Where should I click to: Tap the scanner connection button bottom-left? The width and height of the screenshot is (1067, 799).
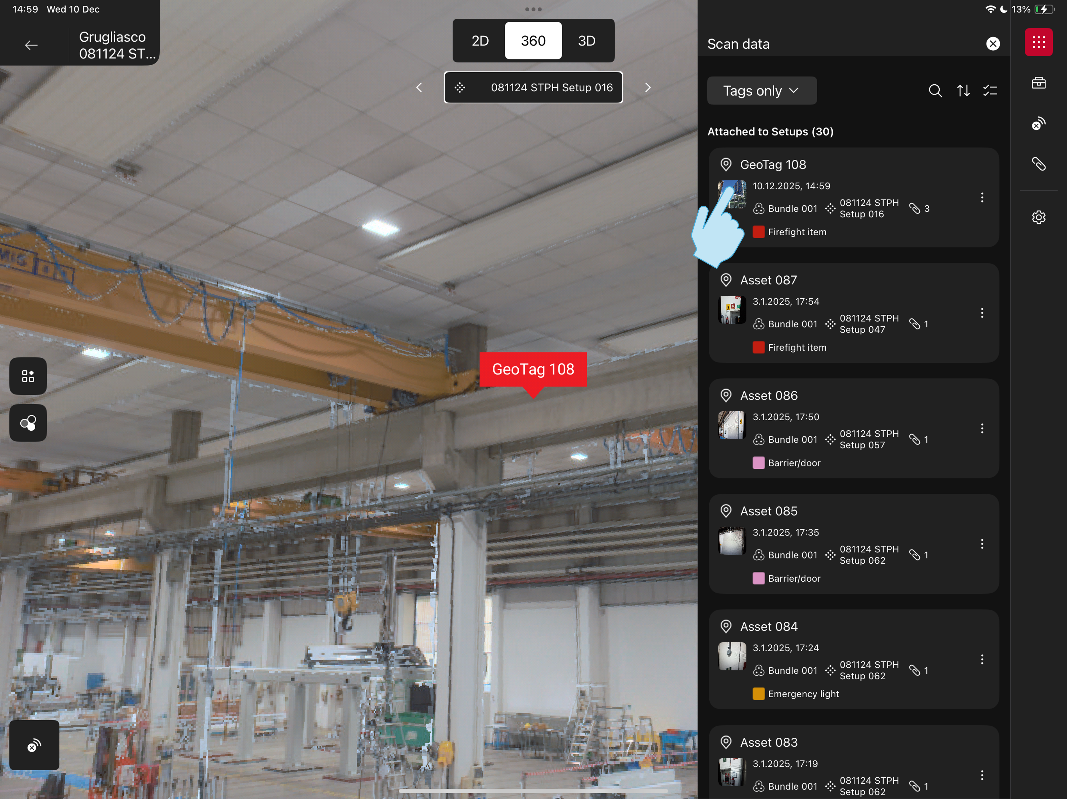tap(34, 745)
